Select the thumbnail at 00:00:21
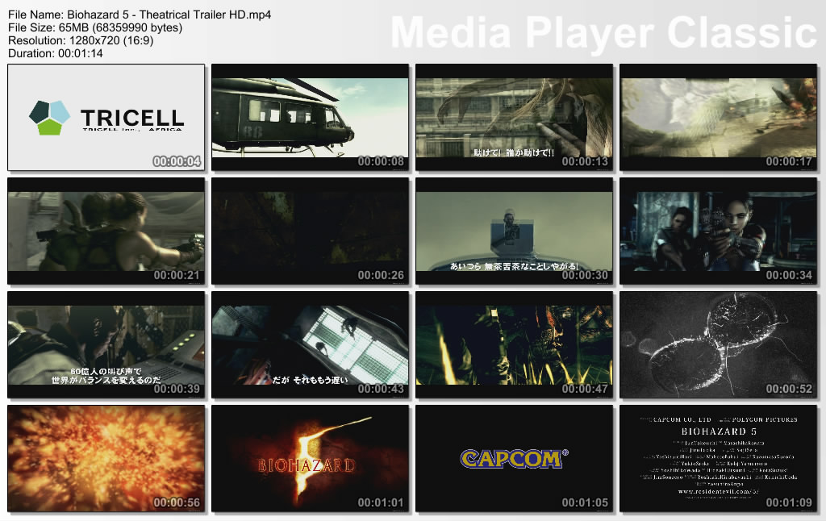The height and width of the screenshot is (521, 826). point(106,231)
